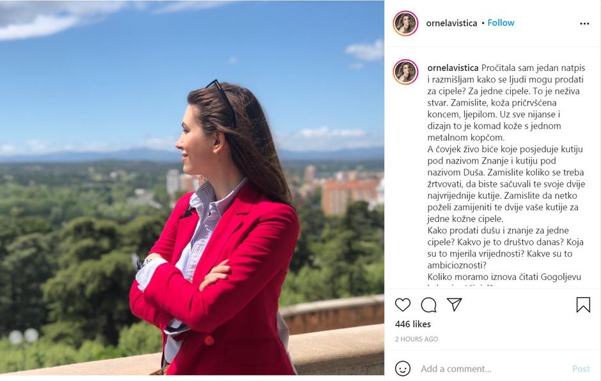The image size is (601, 381).
Task: View the 446 likes list
Action: [x=413, y=324]
